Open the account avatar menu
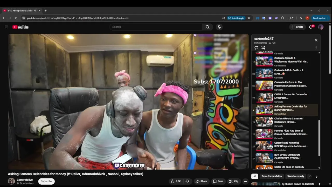 (321, 27)
